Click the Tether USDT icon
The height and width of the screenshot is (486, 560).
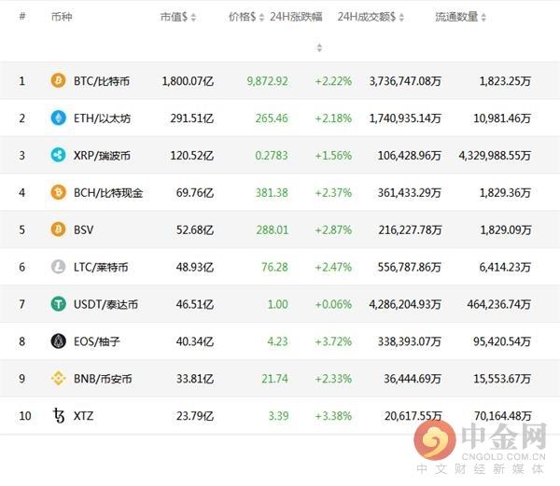58,304
